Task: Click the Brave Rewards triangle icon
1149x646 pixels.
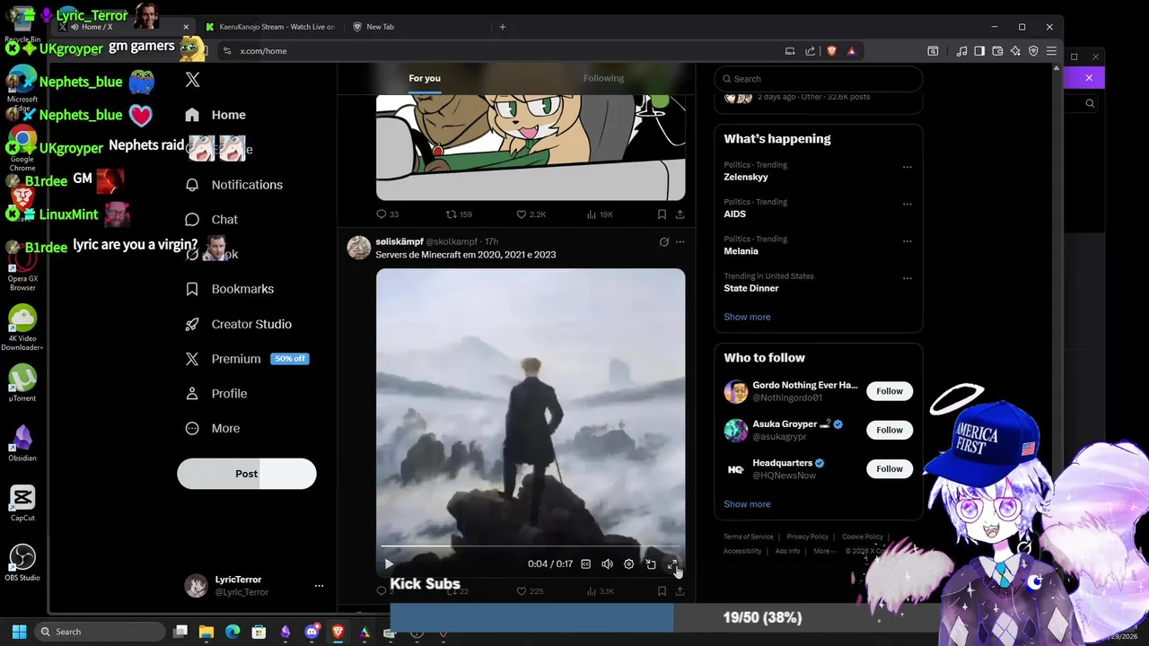Action: pyautogui.click(x=852, y=51)
